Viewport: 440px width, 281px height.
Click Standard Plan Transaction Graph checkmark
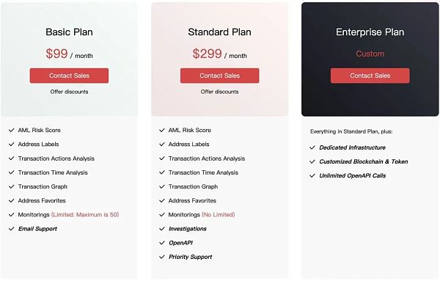162,186
